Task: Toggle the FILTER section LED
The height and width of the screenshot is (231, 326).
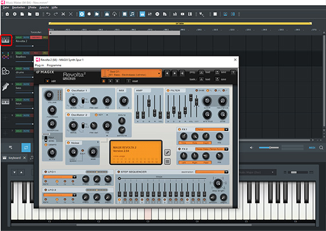Action: pyautogui.click(x=168, y=91)
